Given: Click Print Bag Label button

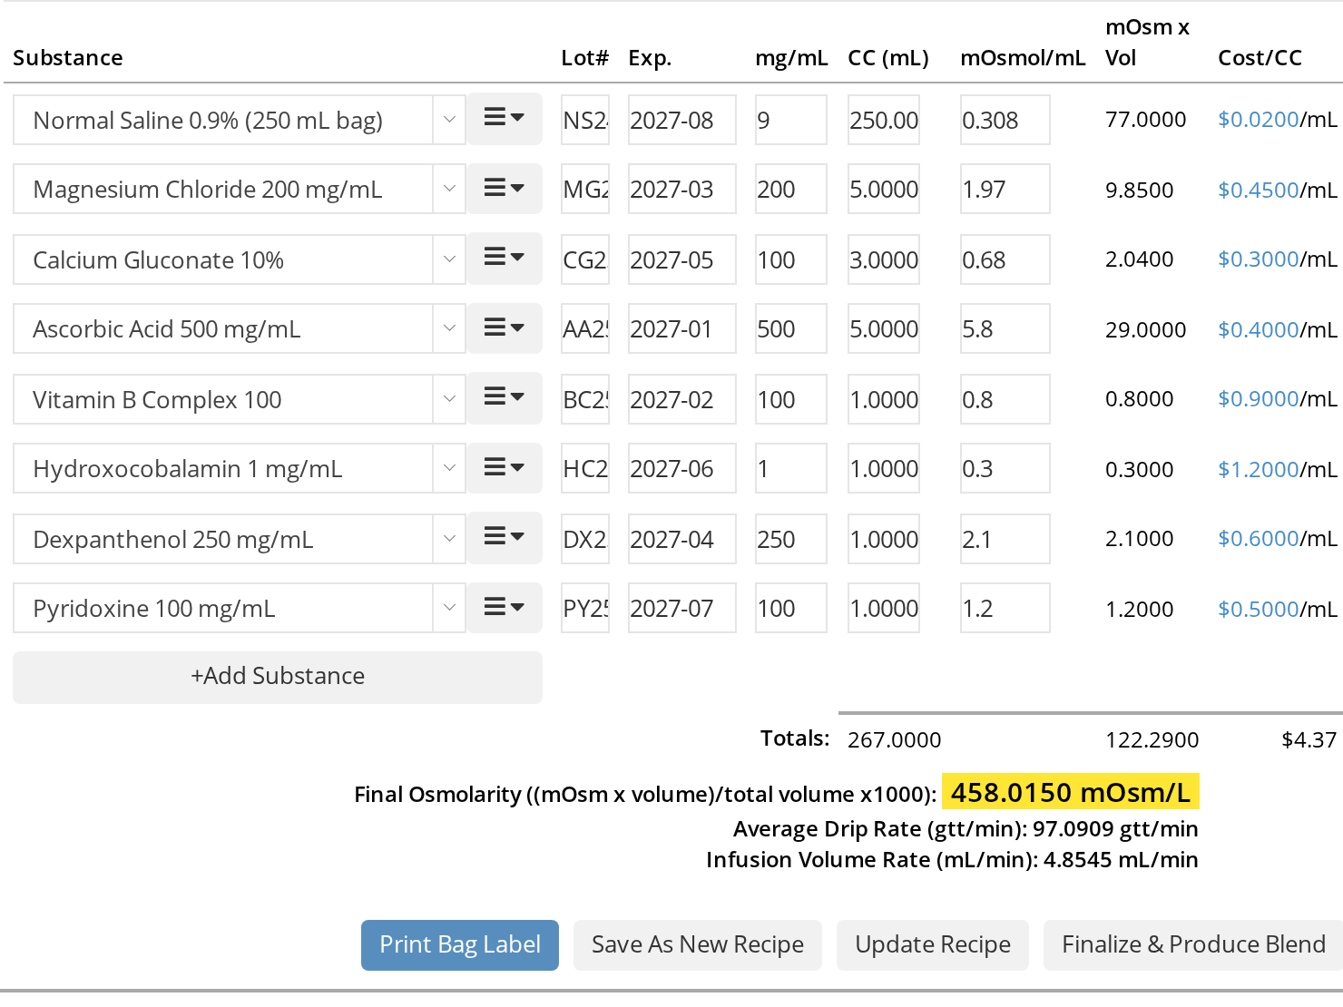Looking at the screenshot, I should [460, 945].
